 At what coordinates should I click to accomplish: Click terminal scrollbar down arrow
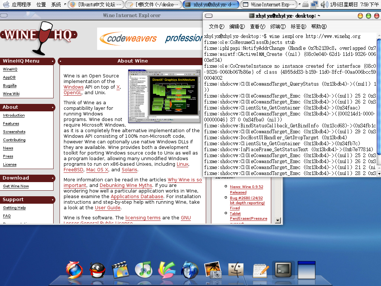[379, 174]
